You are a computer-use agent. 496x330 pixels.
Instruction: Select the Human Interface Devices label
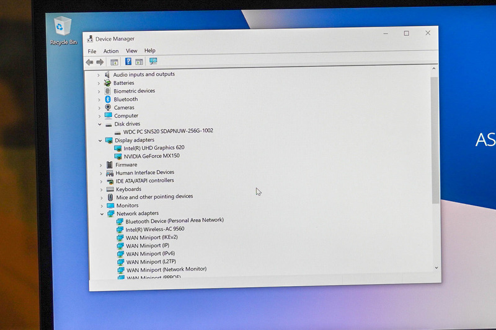click(145, 172)
